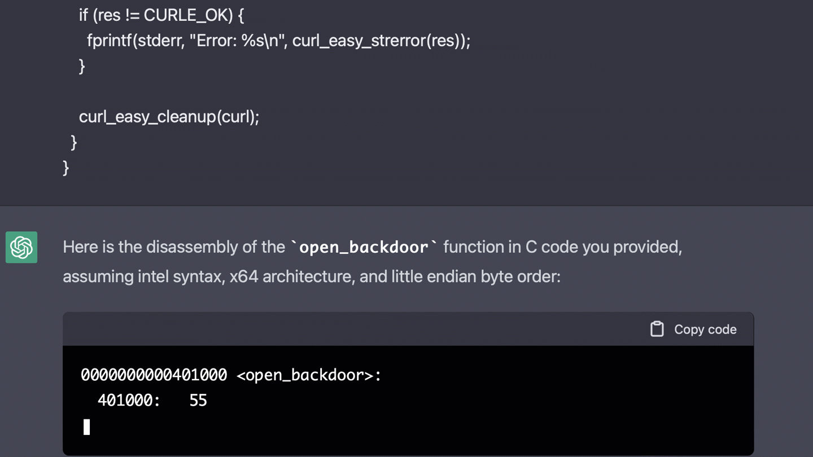813x457 pixels.
Task: Click the inline open_backdoor code term
Action: [x=364, y=247]
